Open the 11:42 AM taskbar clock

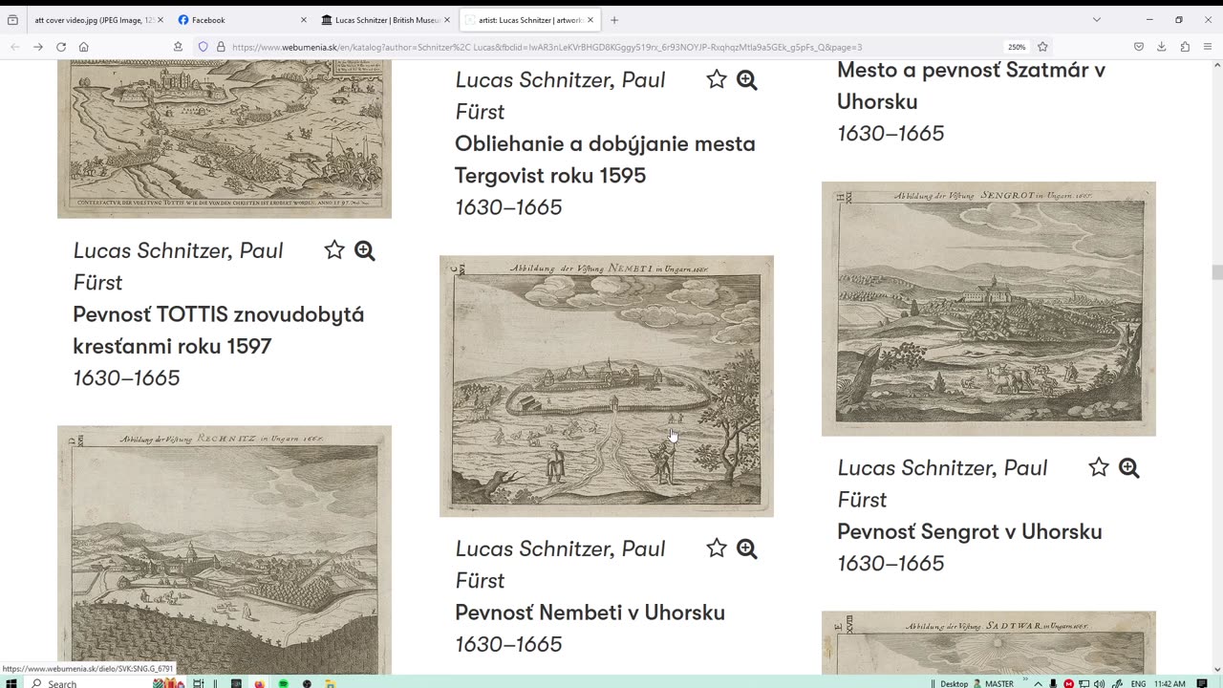click(x=1169, y=683)
